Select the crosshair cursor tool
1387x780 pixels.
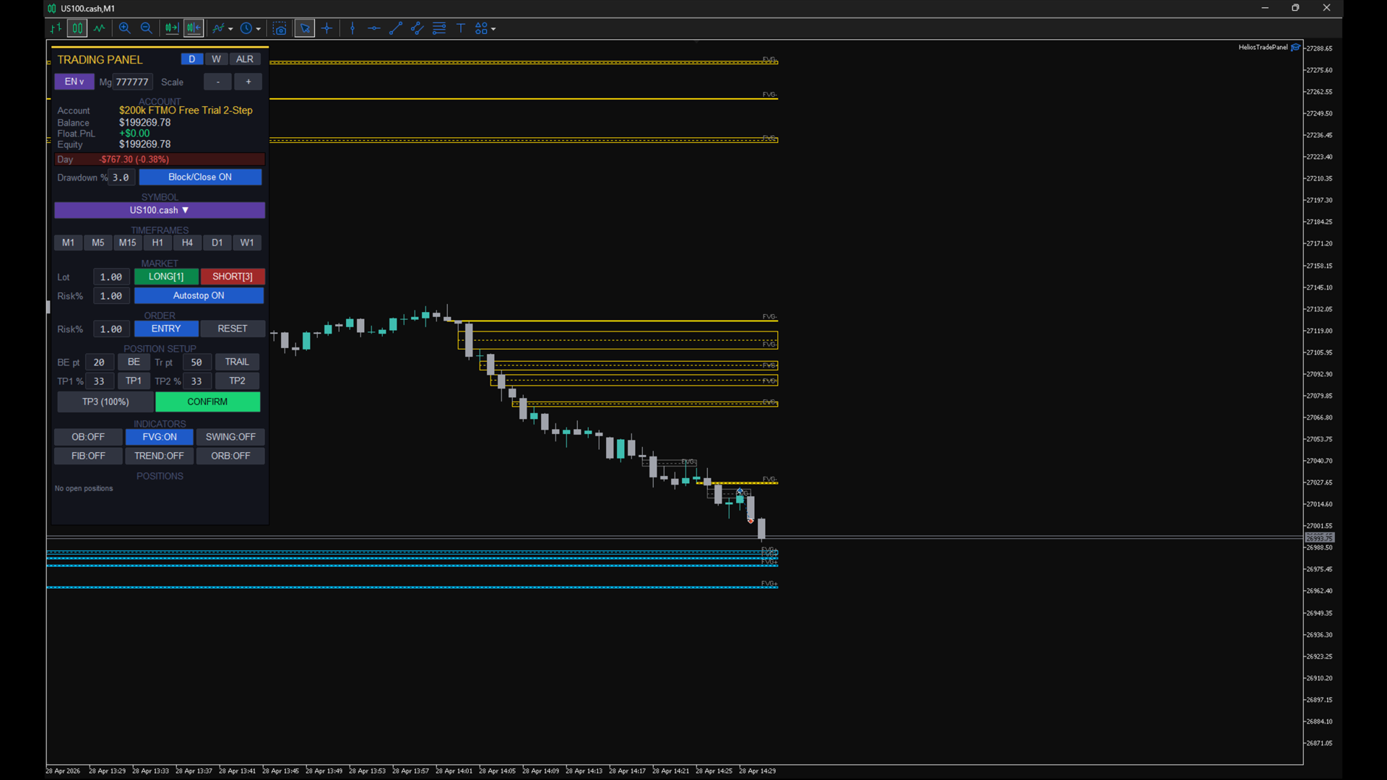(327, 28)
